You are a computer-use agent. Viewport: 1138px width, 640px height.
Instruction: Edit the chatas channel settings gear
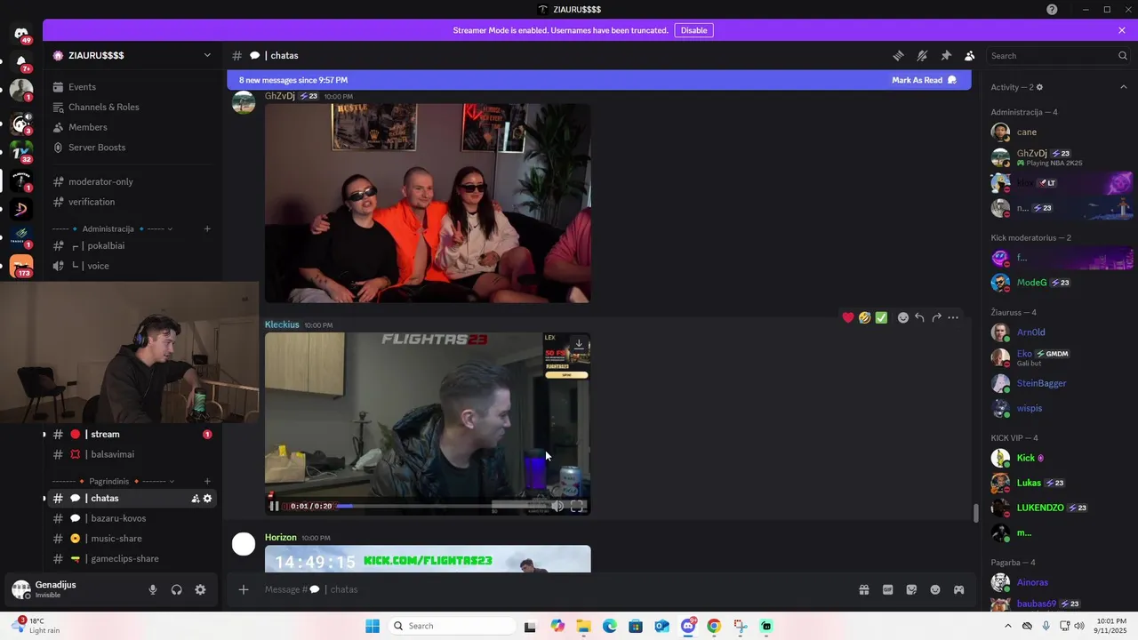(207, 499)
